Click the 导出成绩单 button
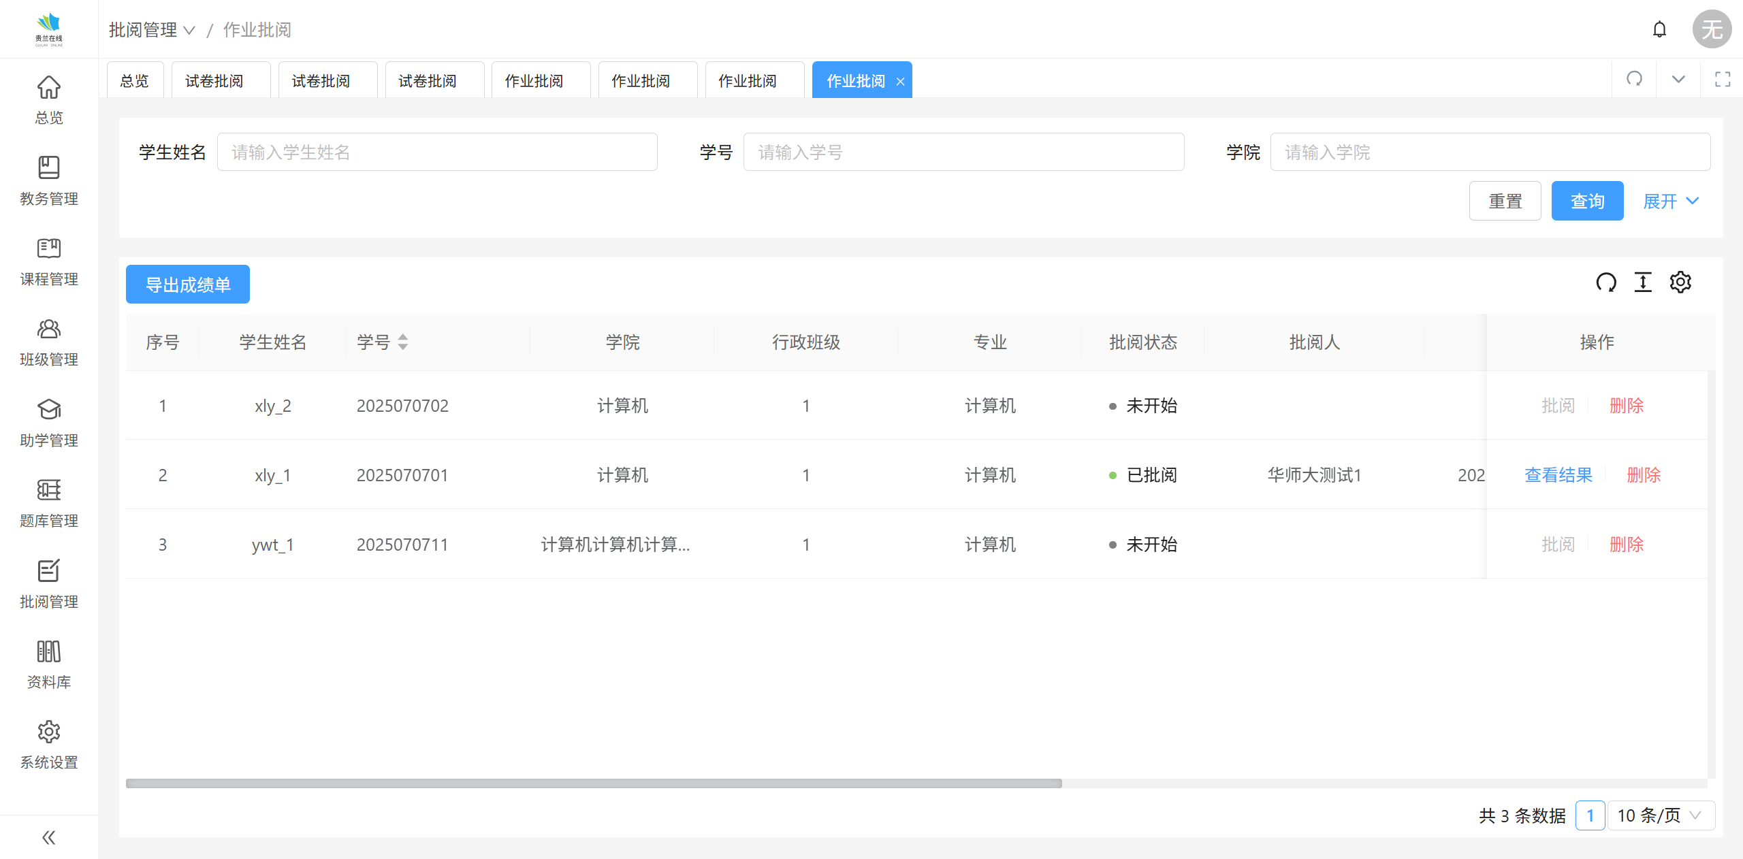The height and width of the screenshot is (859, 1743). pos(188,285)
